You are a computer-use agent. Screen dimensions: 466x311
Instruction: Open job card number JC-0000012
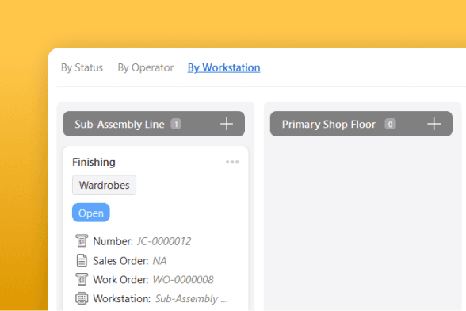(164, 241)
